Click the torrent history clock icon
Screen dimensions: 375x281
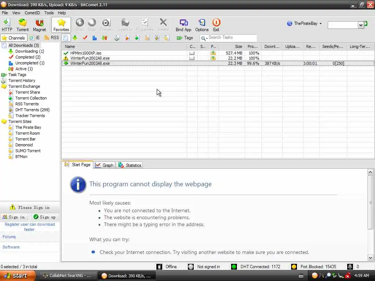pos(117,38)
